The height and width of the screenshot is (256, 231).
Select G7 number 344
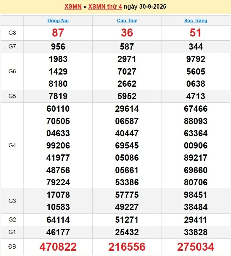point(196,47)
